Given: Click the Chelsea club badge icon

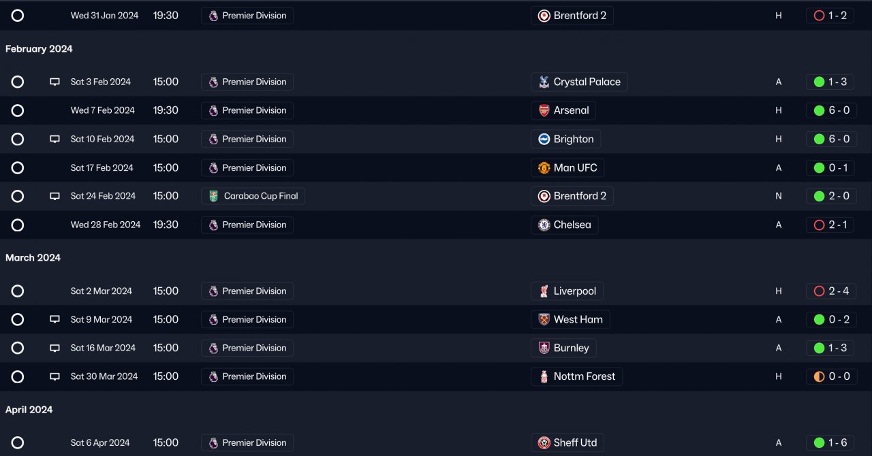Looking at the screenshot, I should click(x=544, y=225).
